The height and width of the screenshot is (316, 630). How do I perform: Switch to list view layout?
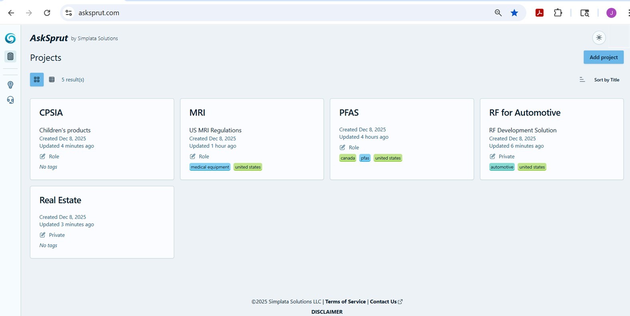click(x=52, y=79)
